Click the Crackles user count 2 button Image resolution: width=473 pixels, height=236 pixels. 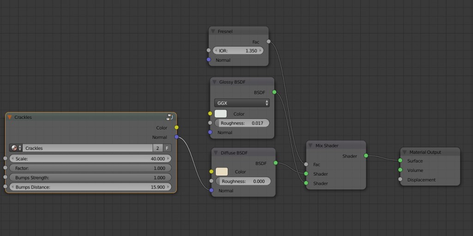[x=158, y=148]
